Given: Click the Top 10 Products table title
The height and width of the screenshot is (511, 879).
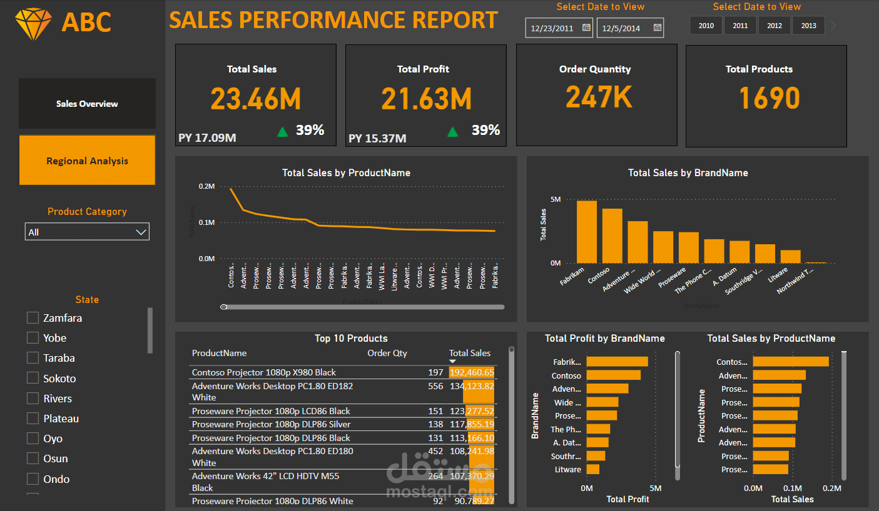Looking at the screenshot, I should 351,339.
